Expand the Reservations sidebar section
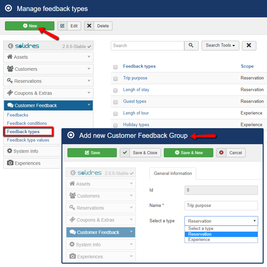The image size is (267, 267). [48, 81]
